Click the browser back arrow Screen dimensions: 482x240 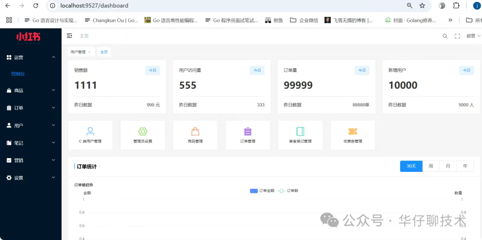tap(8, 5)
